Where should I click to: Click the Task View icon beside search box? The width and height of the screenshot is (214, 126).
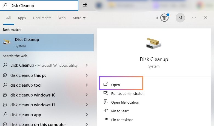pos(85,5)
